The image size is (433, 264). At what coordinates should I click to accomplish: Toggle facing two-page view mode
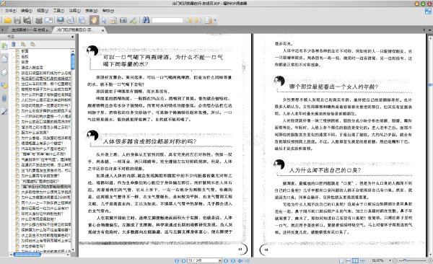coord(355,260)
